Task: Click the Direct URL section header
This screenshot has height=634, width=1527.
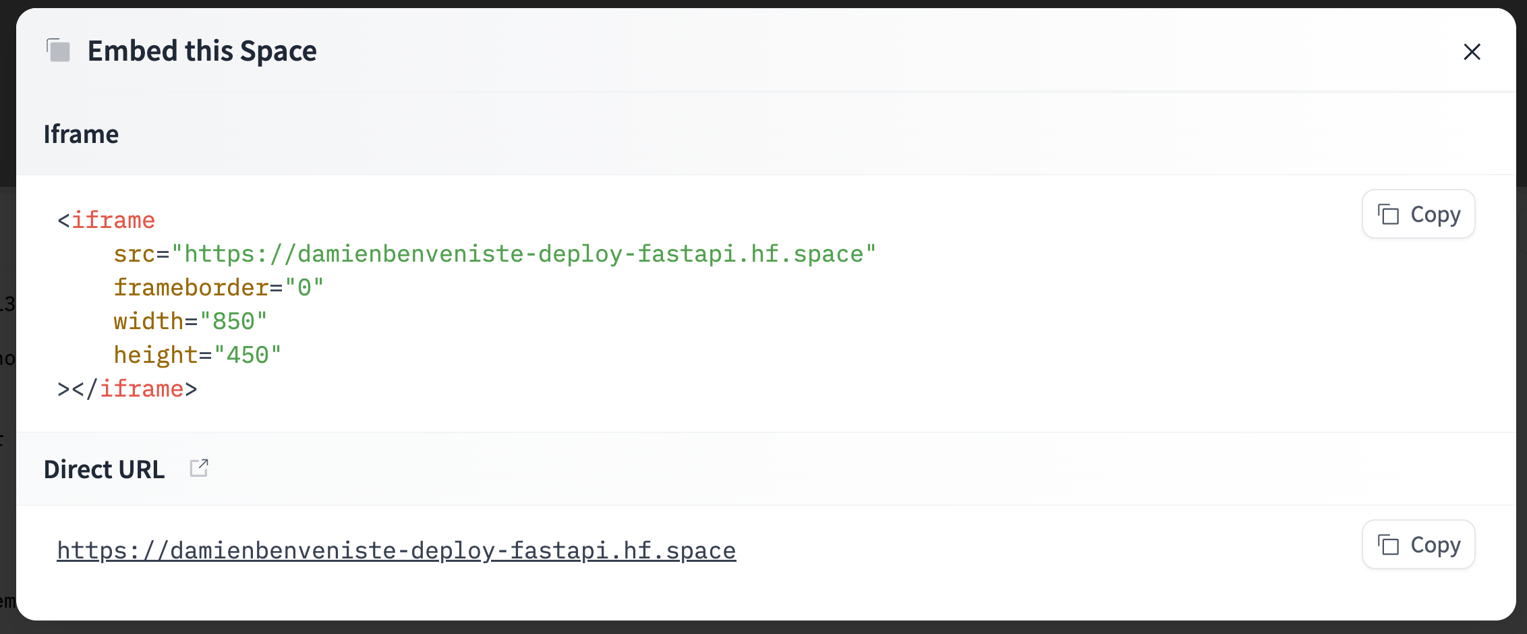Action: [x=104, y=468]
